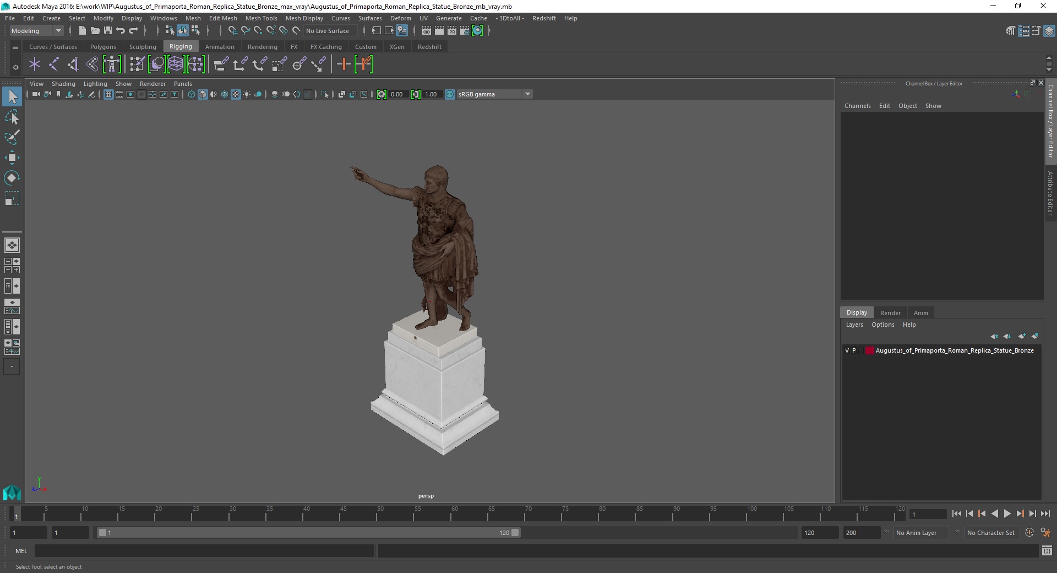Activate the Move tool

point(12,158)
